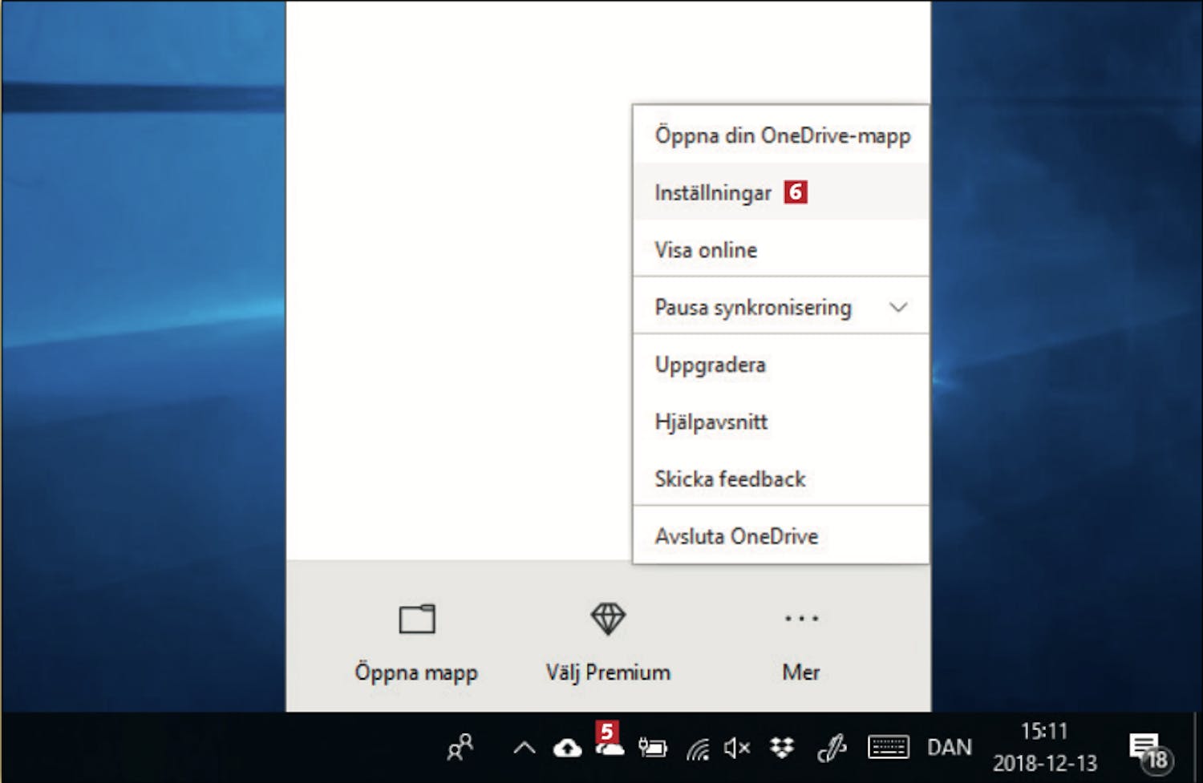This screenshot has width=1203, height=783.
Task: Switch input language via DAN indicator
Action: 950,748
